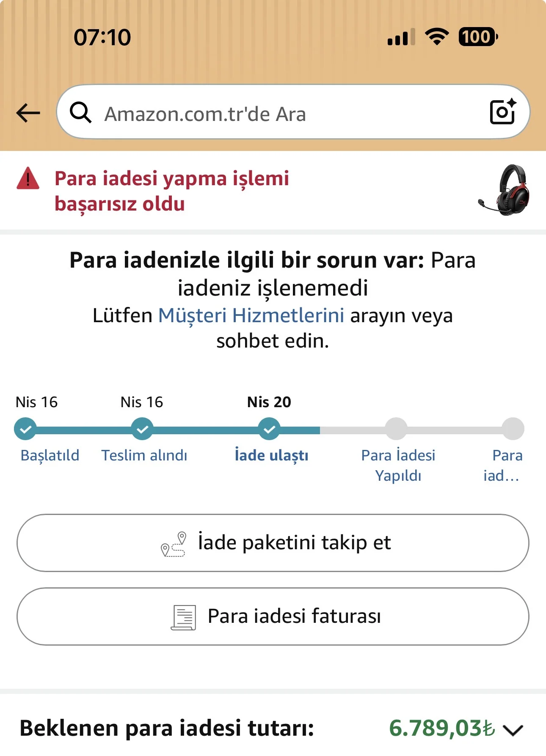Open the headset product thumbnail
This screenshot has width=546, height=756.
[505, 190]
